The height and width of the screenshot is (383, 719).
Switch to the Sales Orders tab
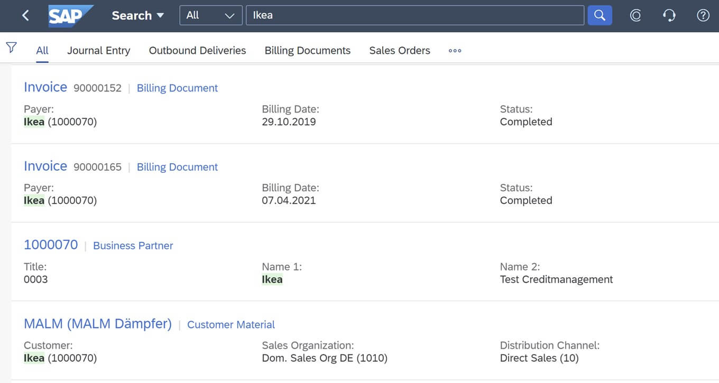[400, 51]
